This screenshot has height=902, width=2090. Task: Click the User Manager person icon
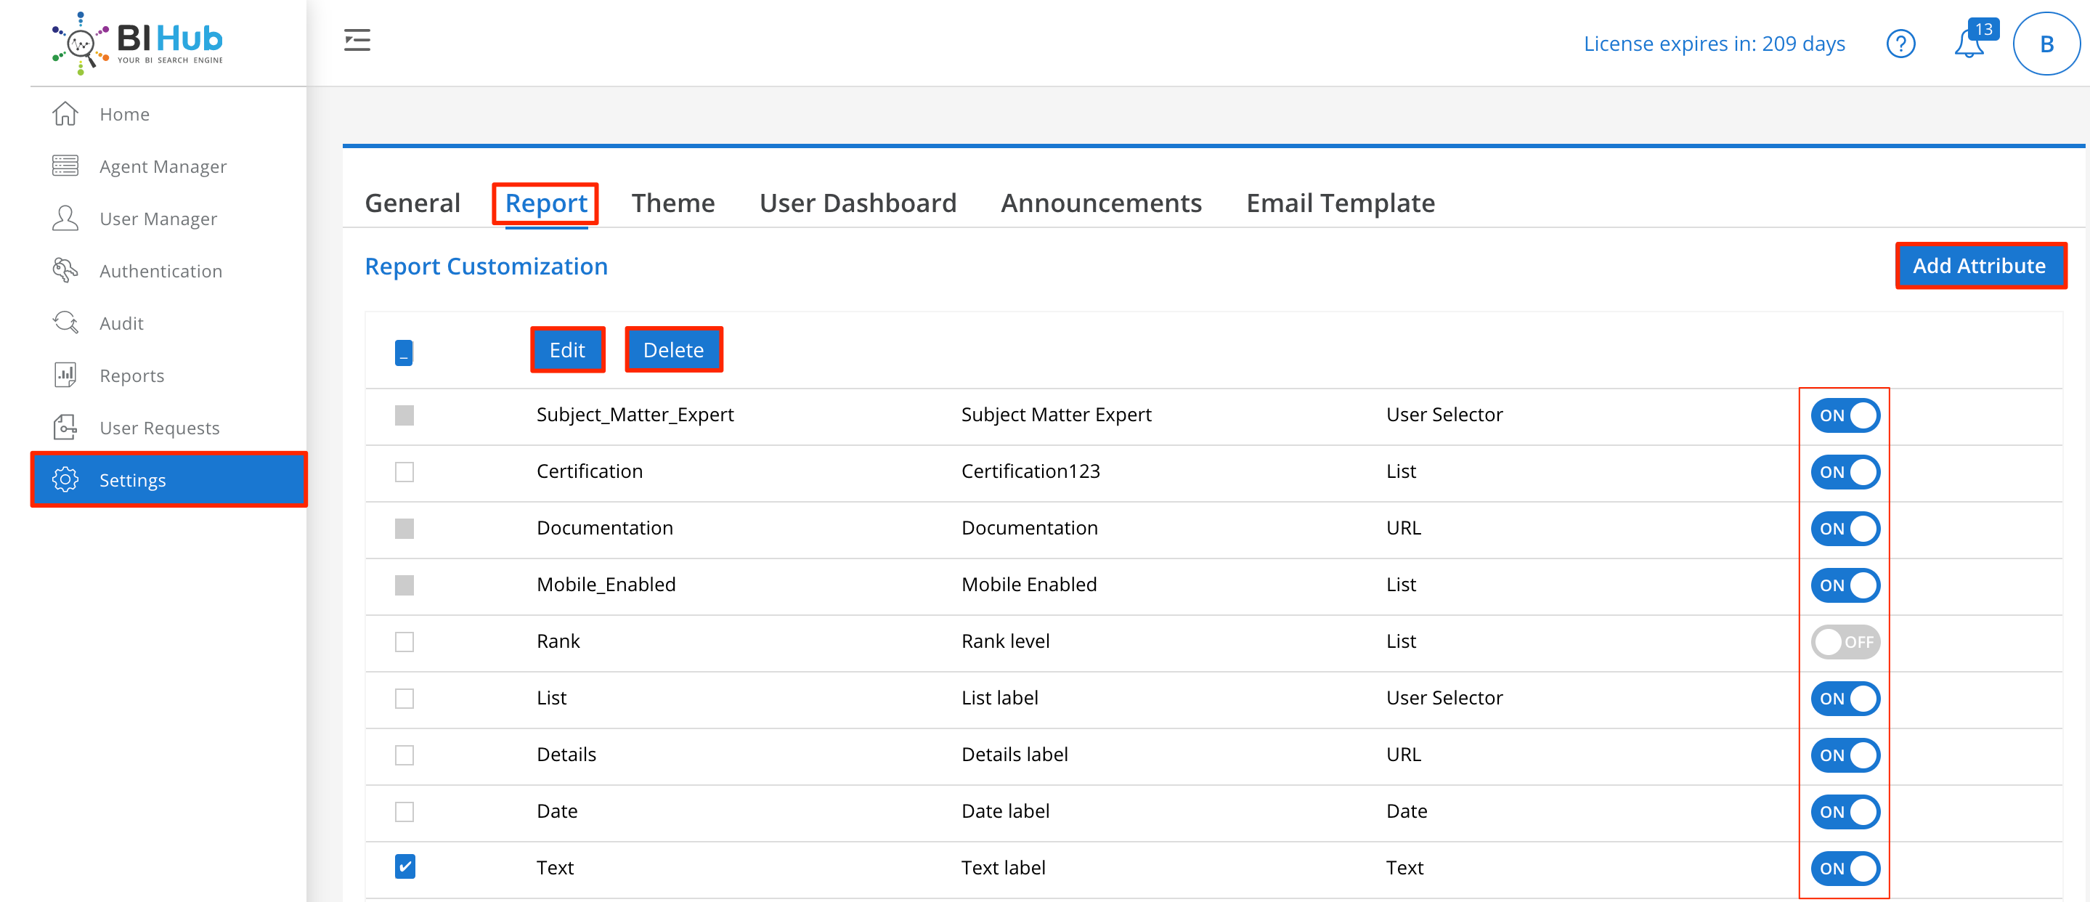65,219
